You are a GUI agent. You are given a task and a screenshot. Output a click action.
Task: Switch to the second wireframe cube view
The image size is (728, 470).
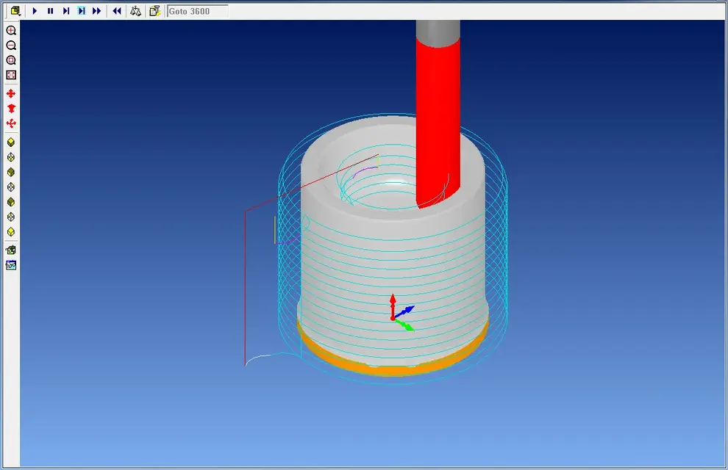(11, 187)
